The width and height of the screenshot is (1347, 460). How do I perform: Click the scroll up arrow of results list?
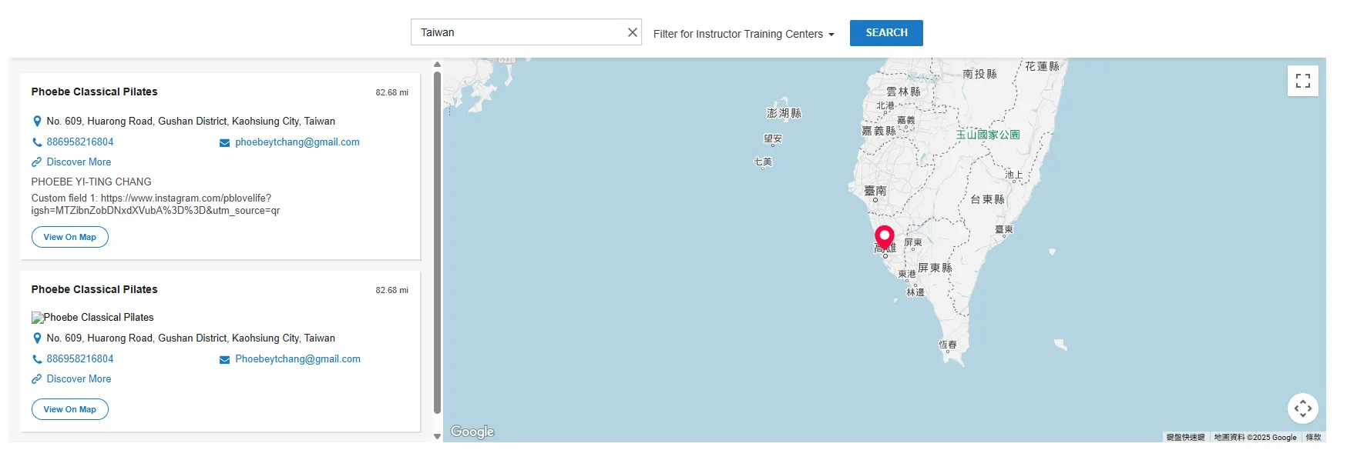coord(437,65)
